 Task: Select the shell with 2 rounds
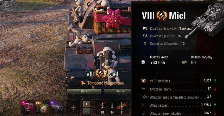[x=122, y=108]
